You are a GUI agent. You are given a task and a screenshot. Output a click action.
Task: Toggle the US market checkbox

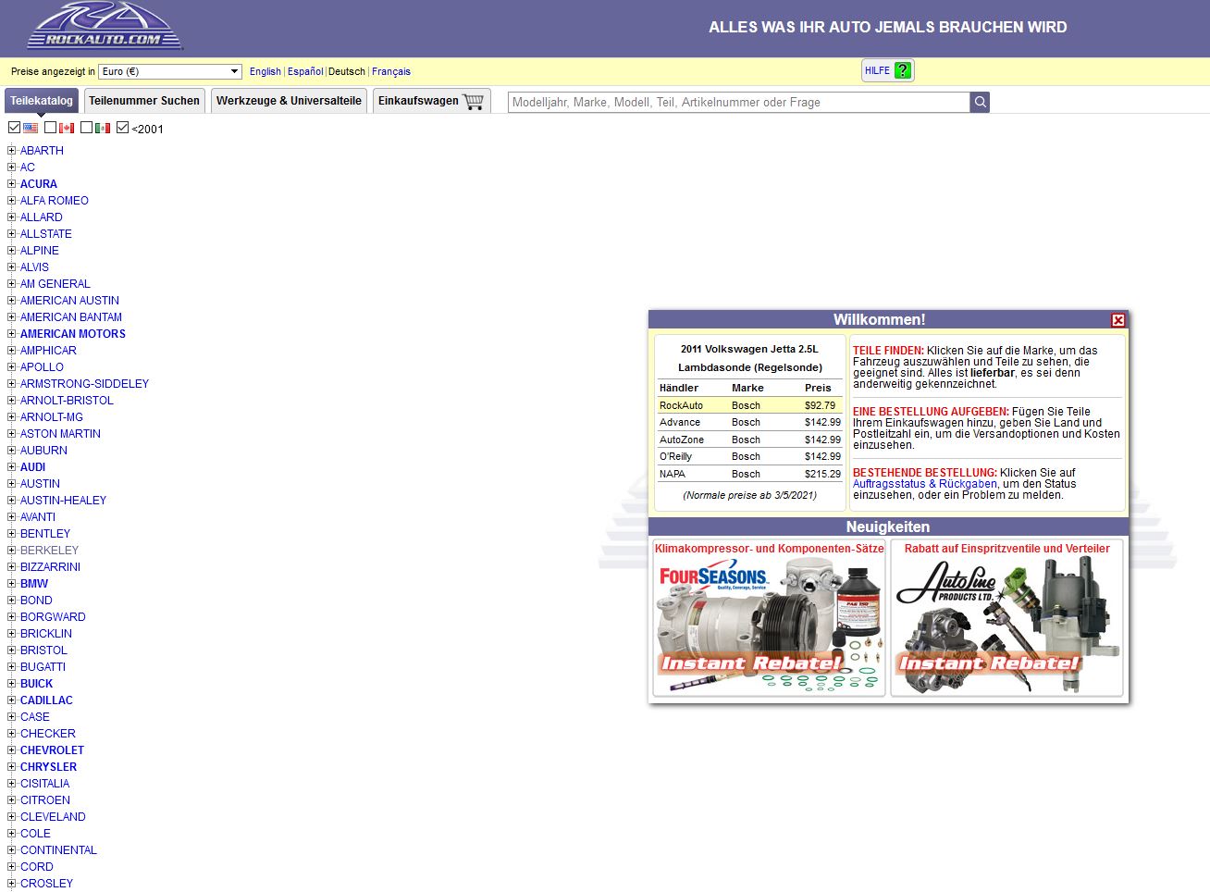pyautogui.click(x=14, y=128)
